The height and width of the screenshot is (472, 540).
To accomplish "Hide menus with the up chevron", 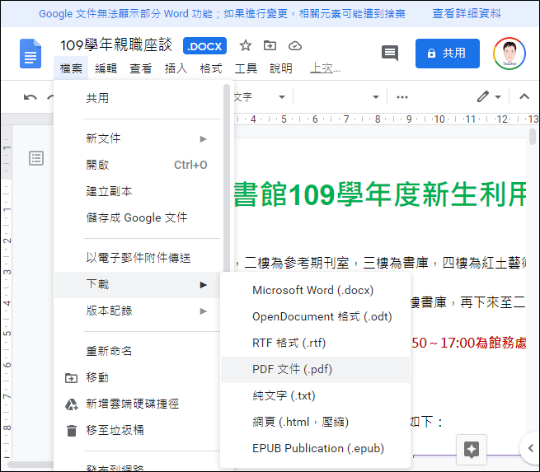I will [x=524, y=96].
